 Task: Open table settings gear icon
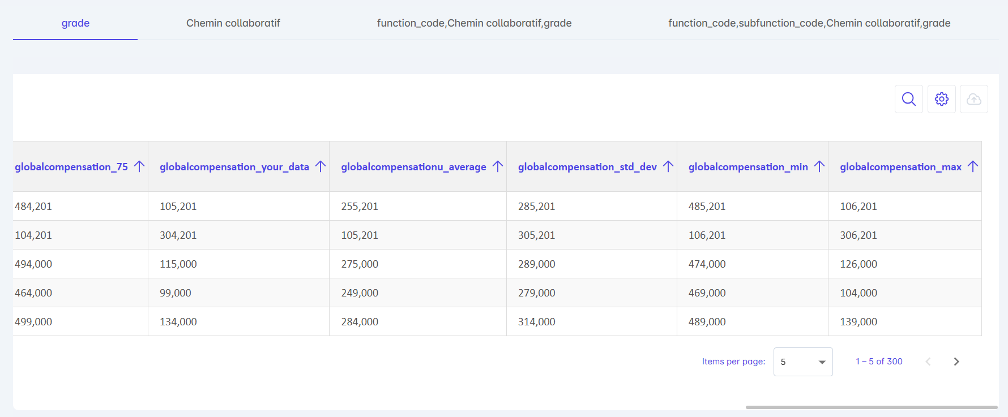[x=941, y=99]
